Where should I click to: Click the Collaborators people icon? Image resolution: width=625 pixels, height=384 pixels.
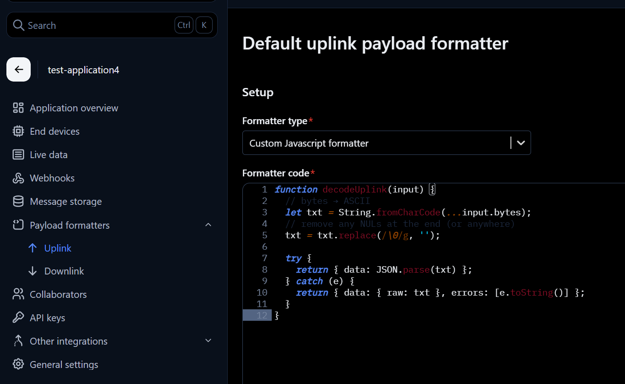pos(18,294)
